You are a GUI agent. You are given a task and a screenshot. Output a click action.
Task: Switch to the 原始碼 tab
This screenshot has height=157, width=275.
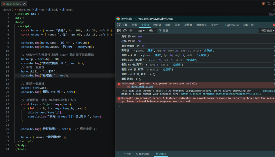157,25
